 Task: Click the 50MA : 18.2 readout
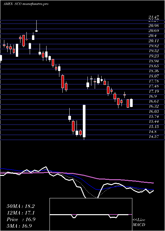point(20,206)
